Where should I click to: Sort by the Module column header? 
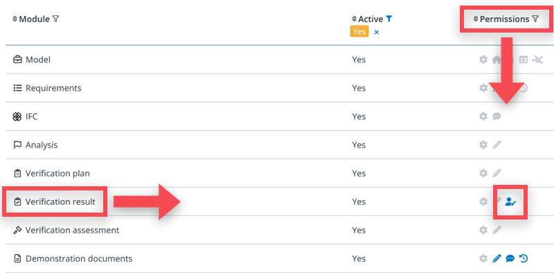click(x=34, y=19)
